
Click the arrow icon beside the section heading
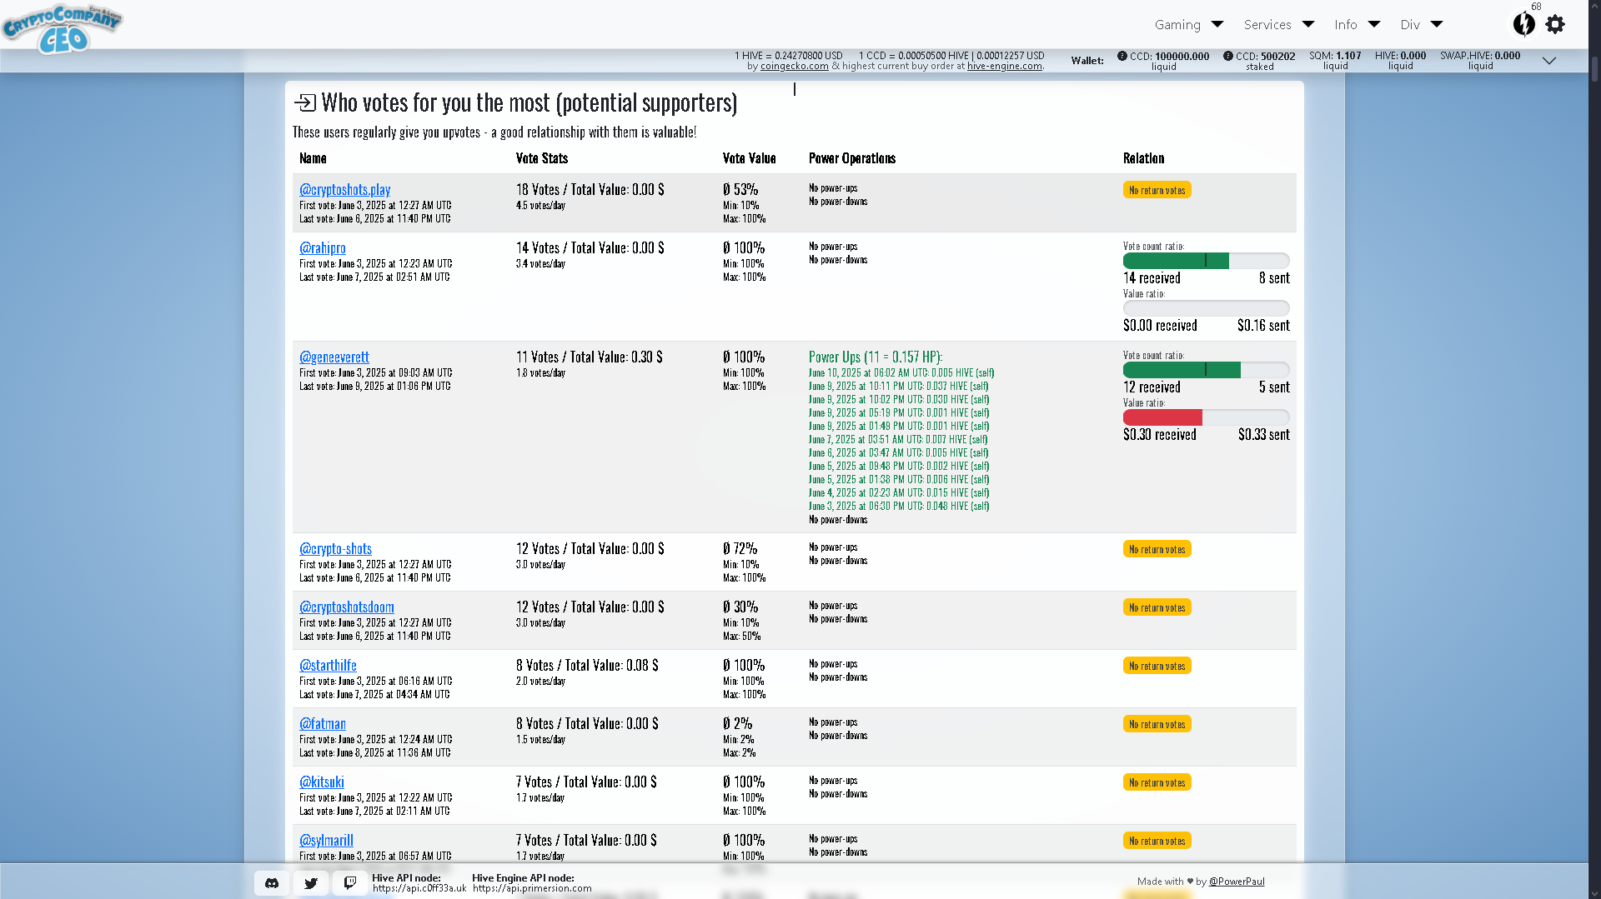[305, 102]
